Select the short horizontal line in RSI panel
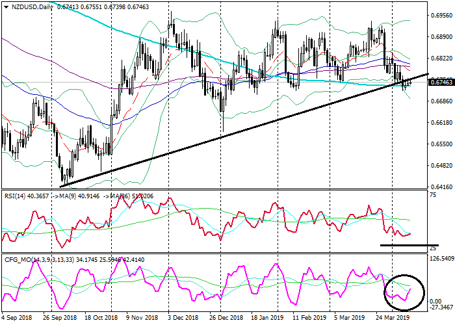This screenshot has width=455, height=325. 409,245
